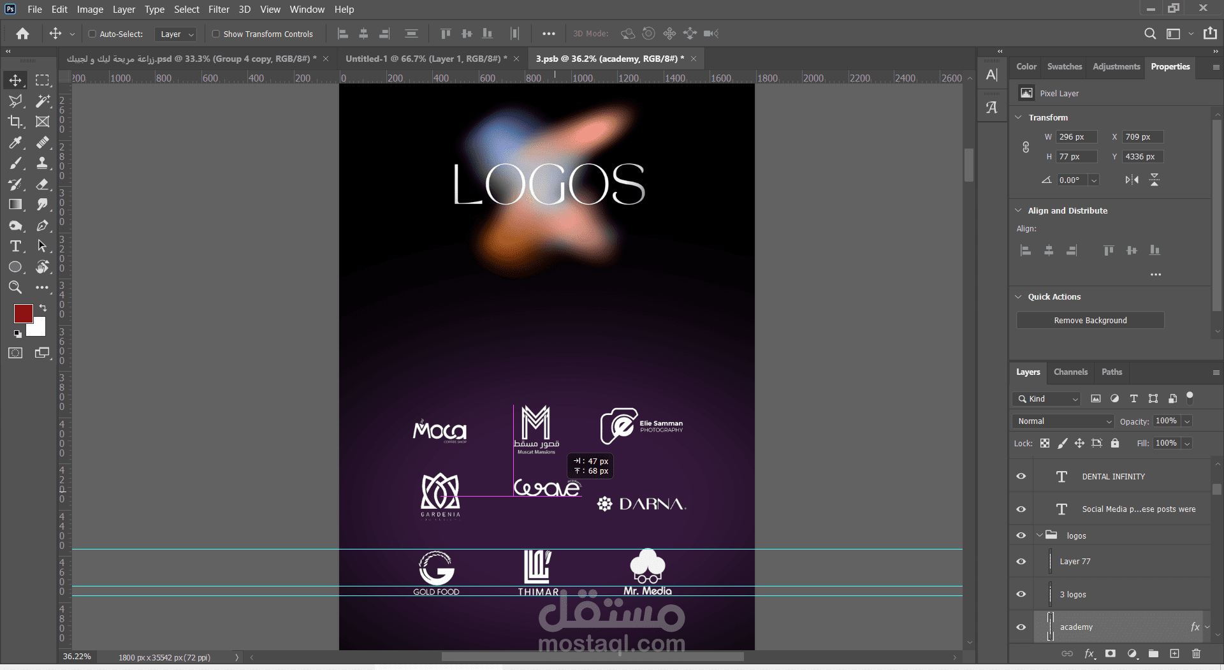Select the Horizontal Type tool

[15, 246]
